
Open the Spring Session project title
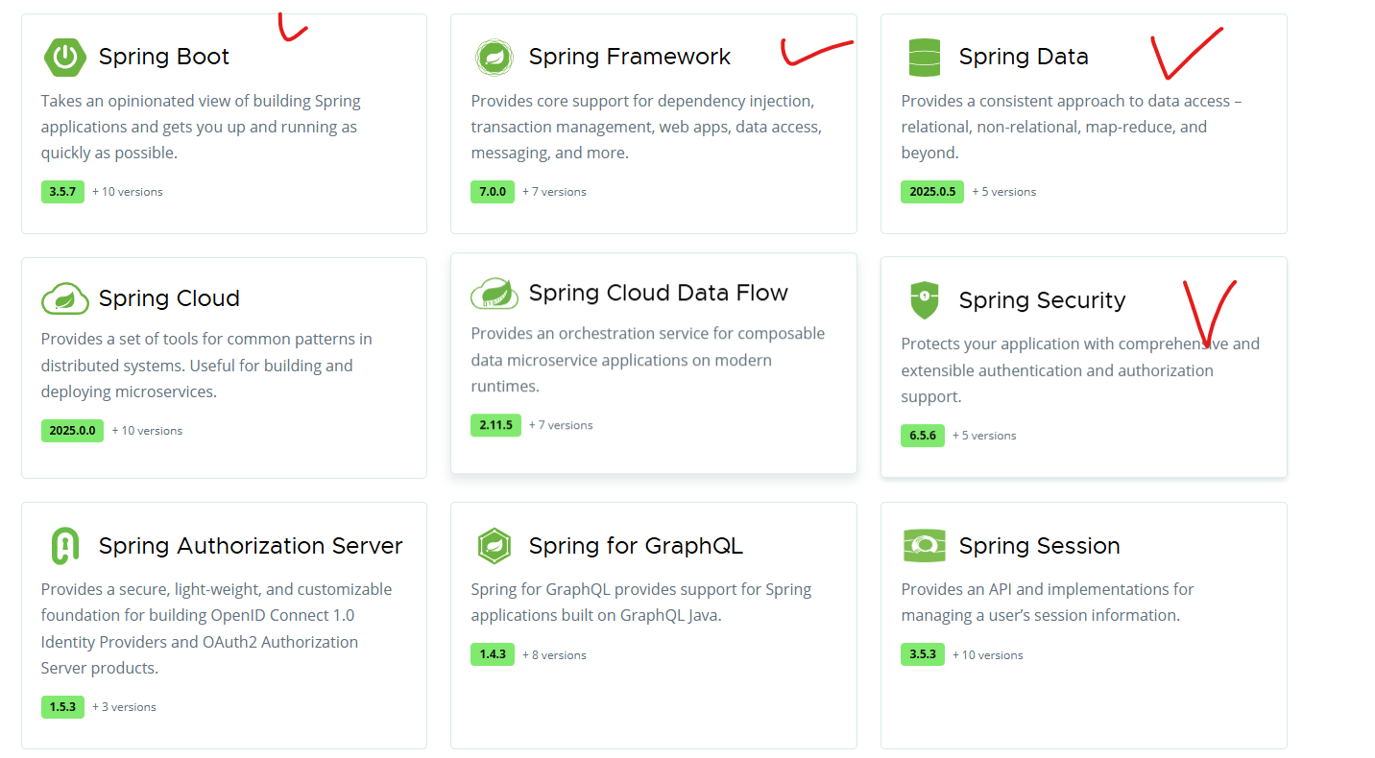point(1040,546)
